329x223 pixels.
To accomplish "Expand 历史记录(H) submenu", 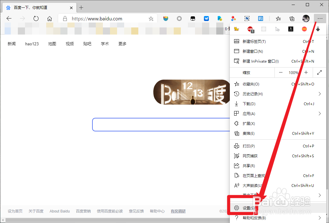I will pyautogui.click(x=278, y=94).
